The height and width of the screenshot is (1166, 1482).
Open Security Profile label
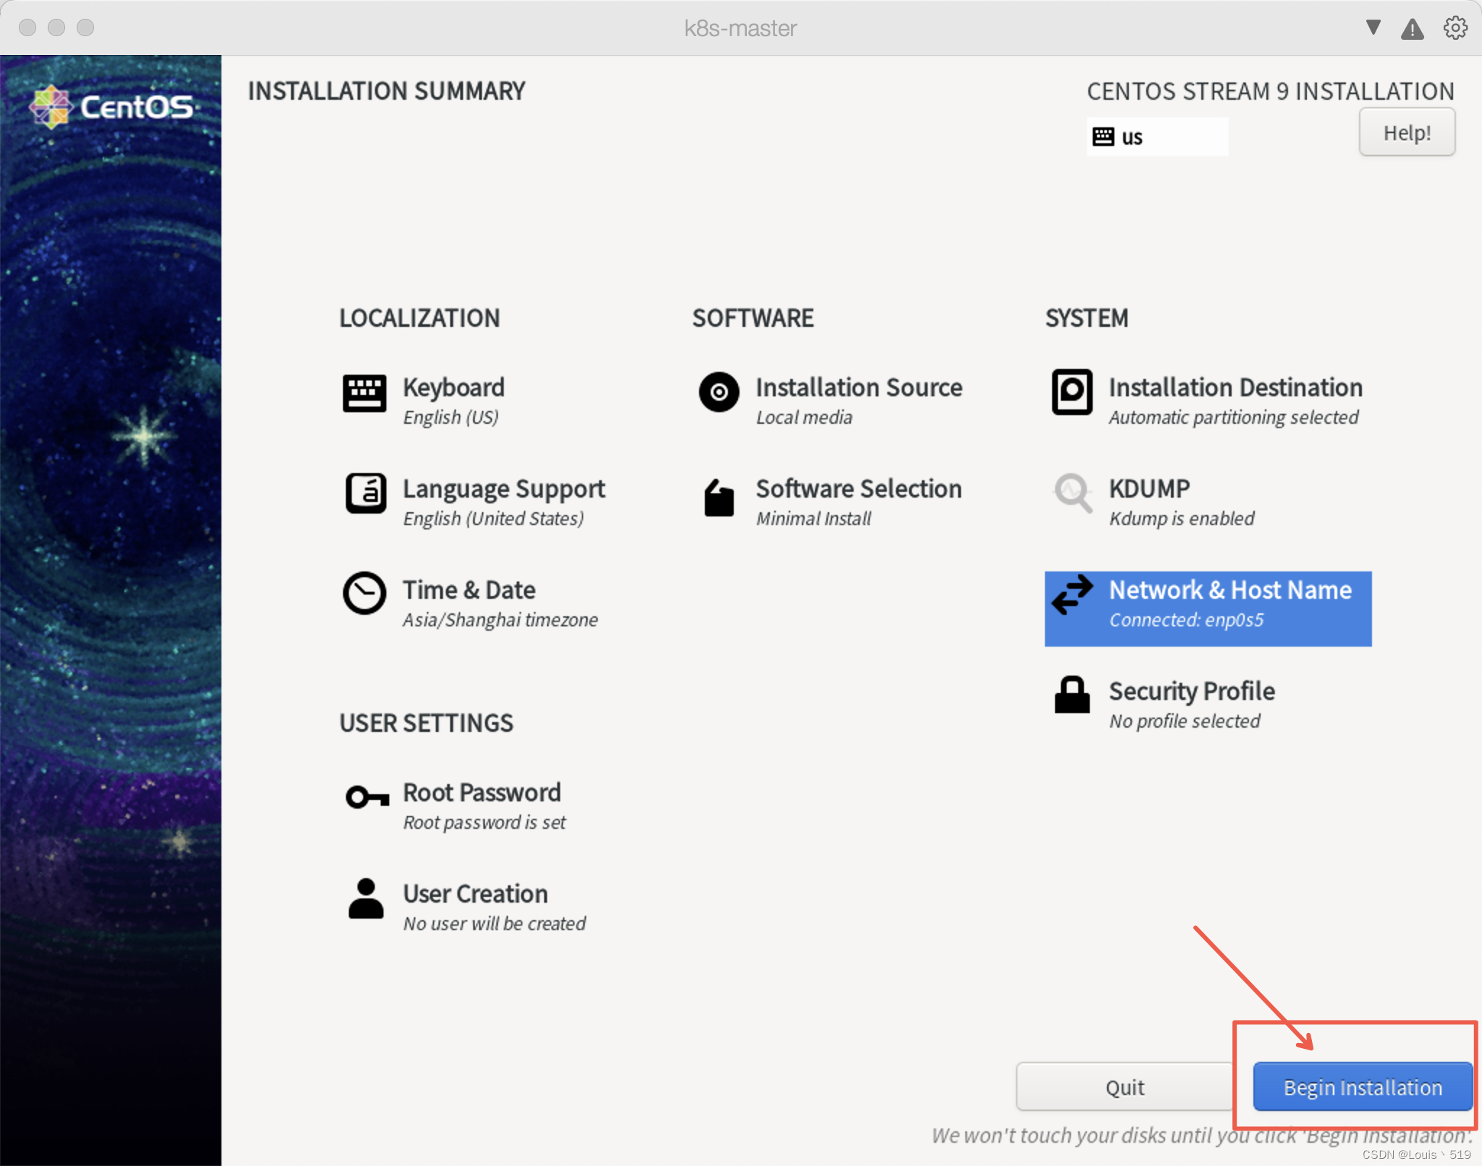point(1192,691)
